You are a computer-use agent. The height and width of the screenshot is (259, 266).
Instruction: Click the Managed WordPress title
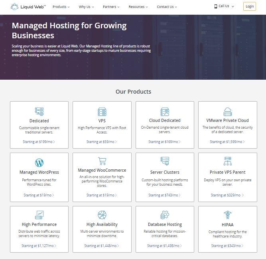pyautogui.click(x=39, y=172)
